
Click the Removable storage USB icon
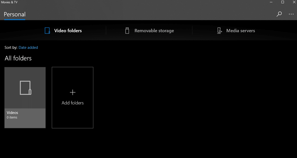tap(127, 31)
